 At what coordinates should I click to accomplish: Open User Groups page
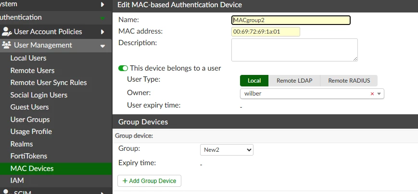[30, 120]
